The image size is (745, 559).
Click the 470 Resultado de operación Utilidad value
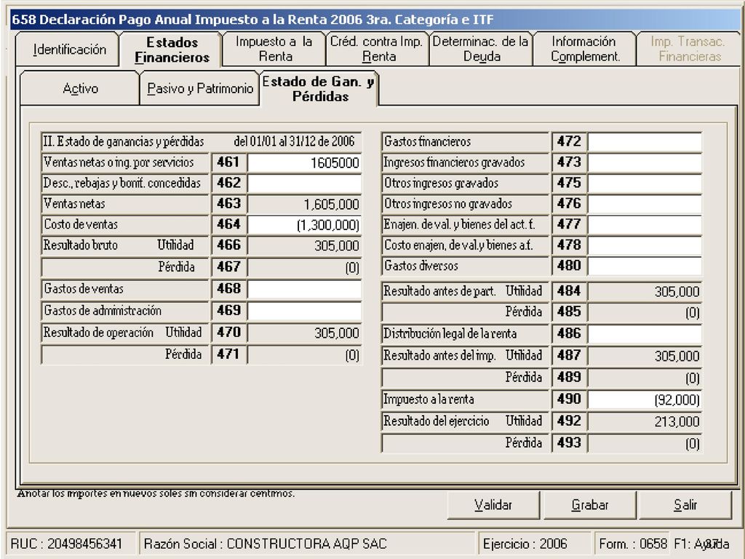pos(305,333)
